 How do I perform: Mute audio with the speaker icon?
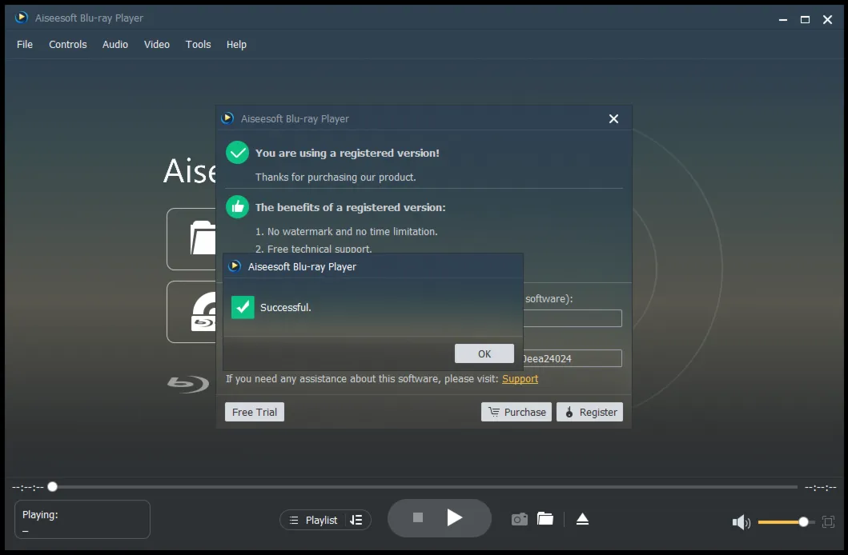click(741, 522)
